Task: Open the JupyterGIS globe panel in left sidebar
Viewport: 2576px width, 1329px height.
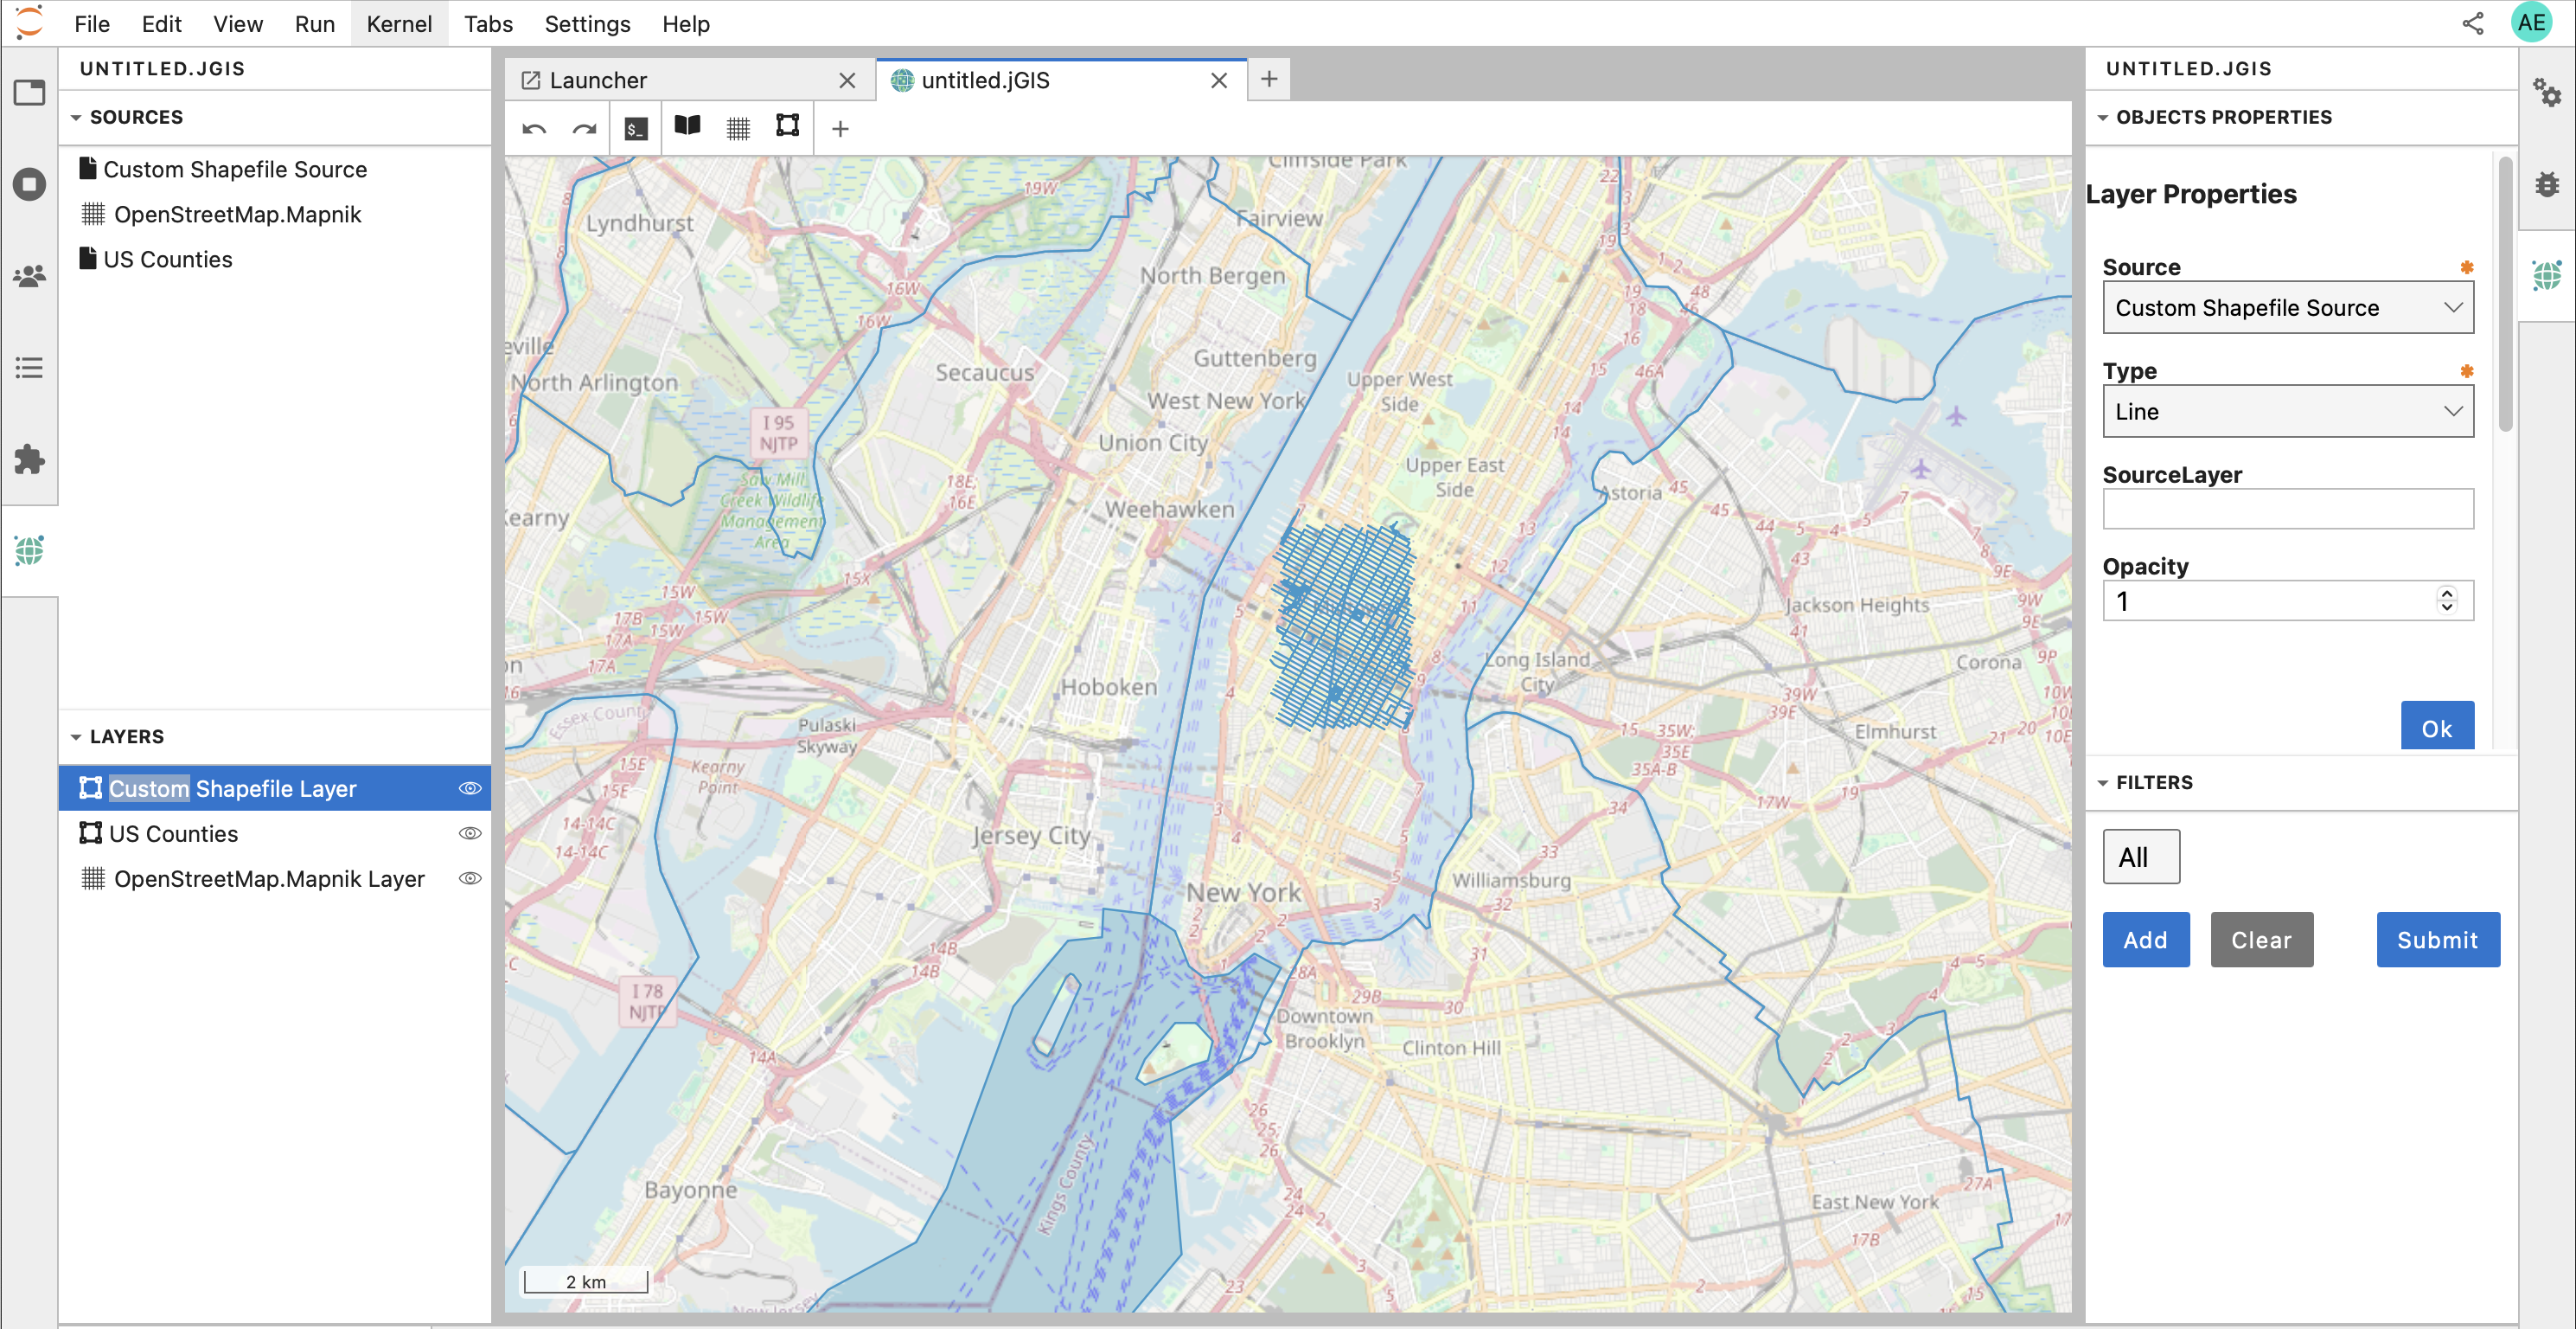Action: (x=29, y=550)
